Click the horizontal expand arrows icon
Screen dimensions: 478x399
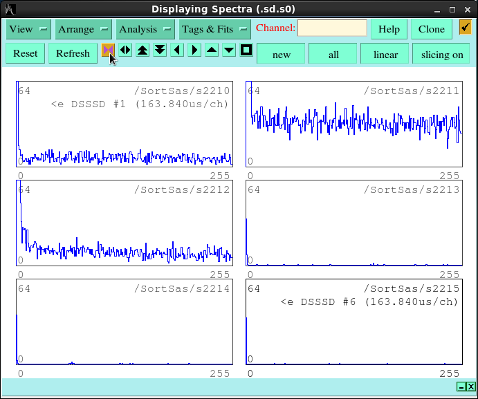125,50
